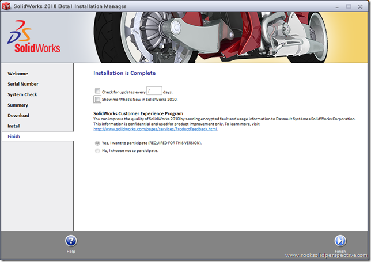Click the 3DS SolidWorks logo
The height and width of the screenshot is (262, 371).
[x=33, y=37]
